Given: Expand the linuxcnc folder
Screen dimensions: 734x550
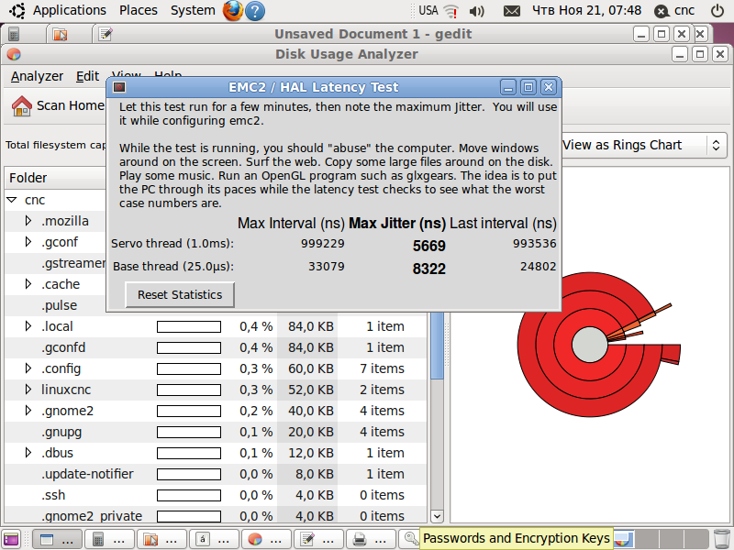Looking at the screenshot, I should point(28,389).
